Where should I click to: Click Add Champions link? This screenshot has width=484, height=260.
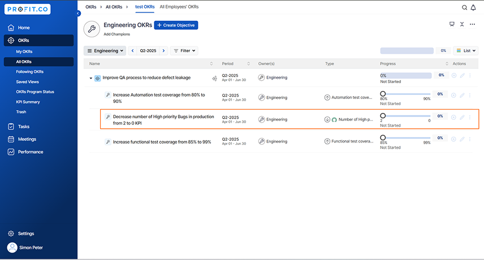[x=116, y=34]
